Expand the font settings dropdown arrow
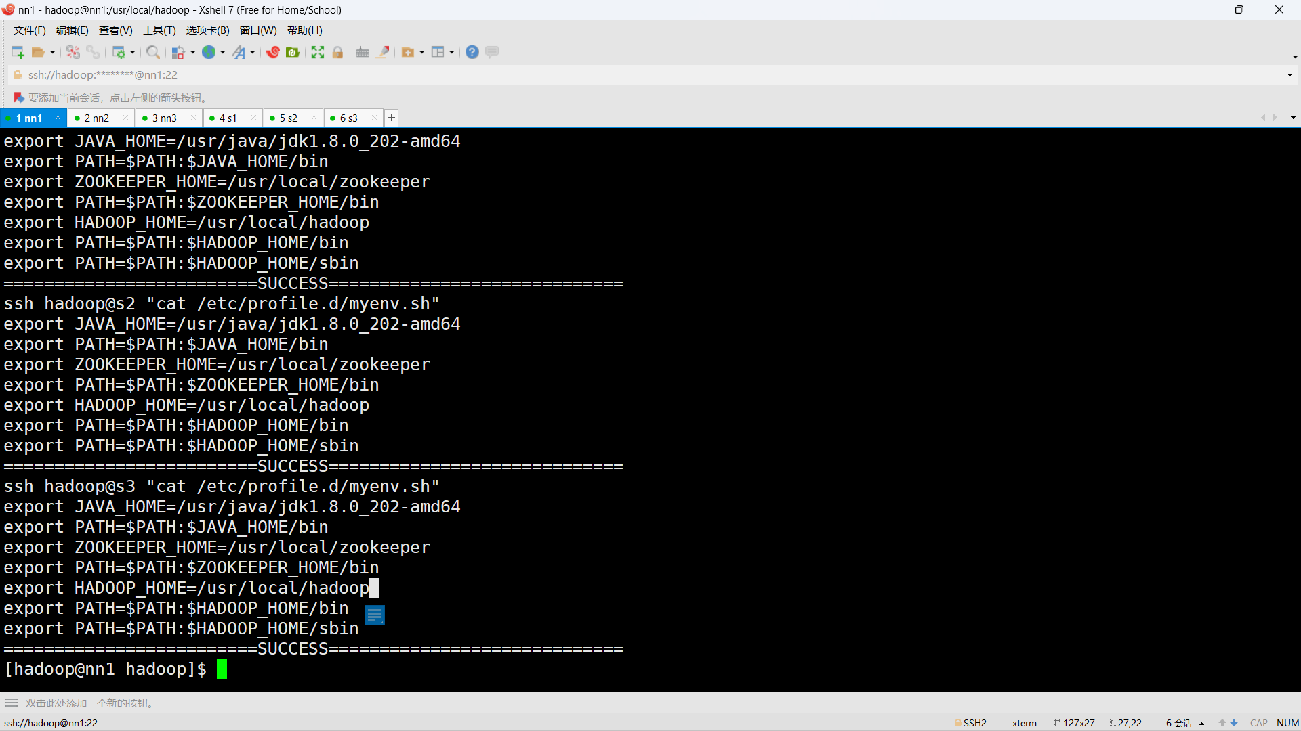Image resolution: width=1301 pixels, height=731 pixels. coord(253,52)
